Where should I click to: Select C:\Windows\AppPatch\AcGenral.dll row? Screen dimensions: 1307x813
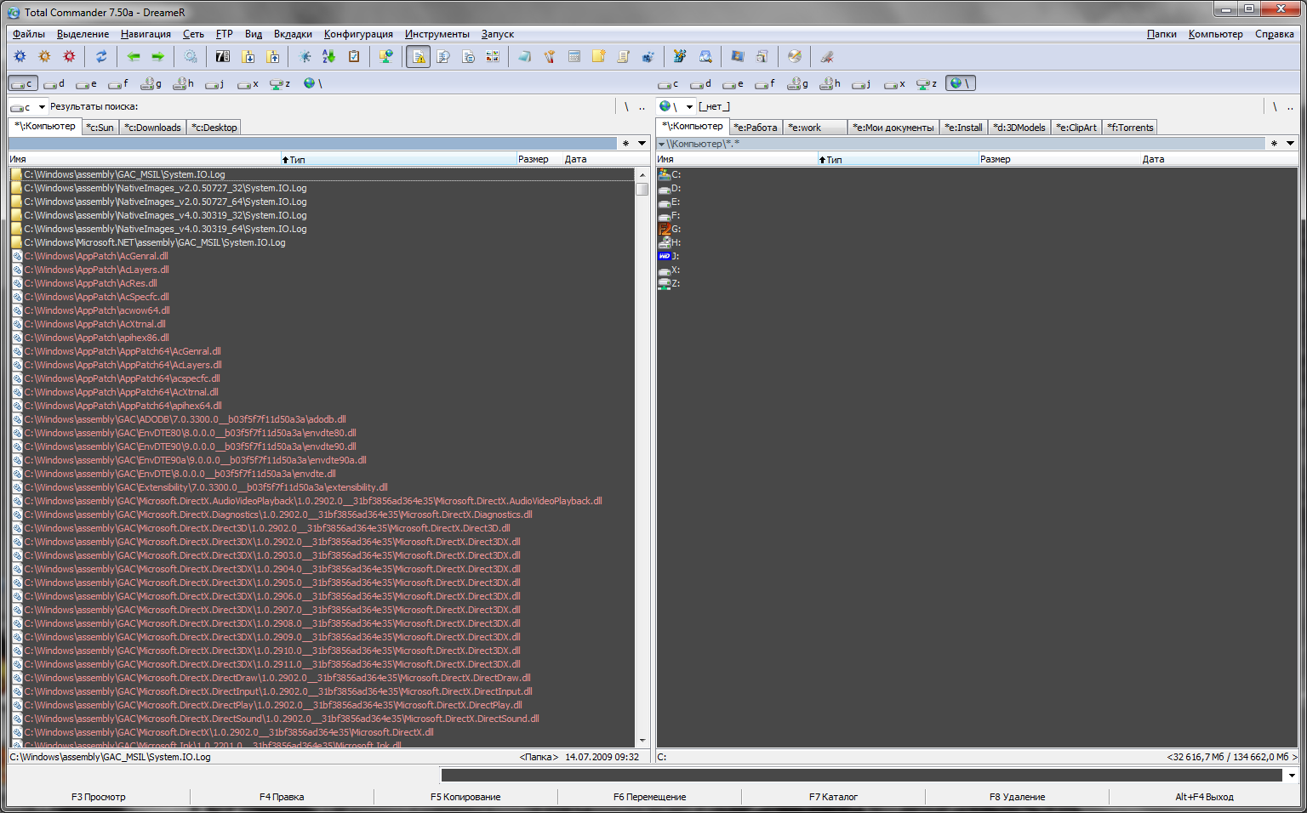pyautogui.click(x=322, y=256)
